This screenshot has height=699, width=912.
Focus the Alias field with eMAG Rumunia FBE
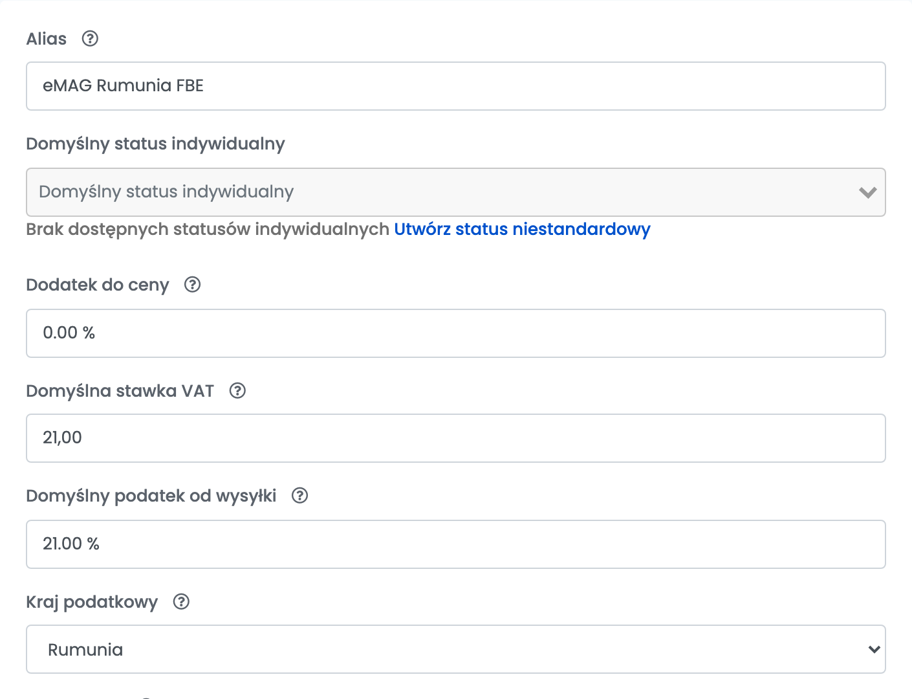[x=456, y=86]
